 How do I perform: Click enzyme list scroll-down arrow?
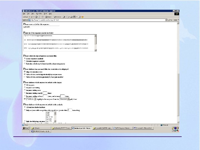55,121
